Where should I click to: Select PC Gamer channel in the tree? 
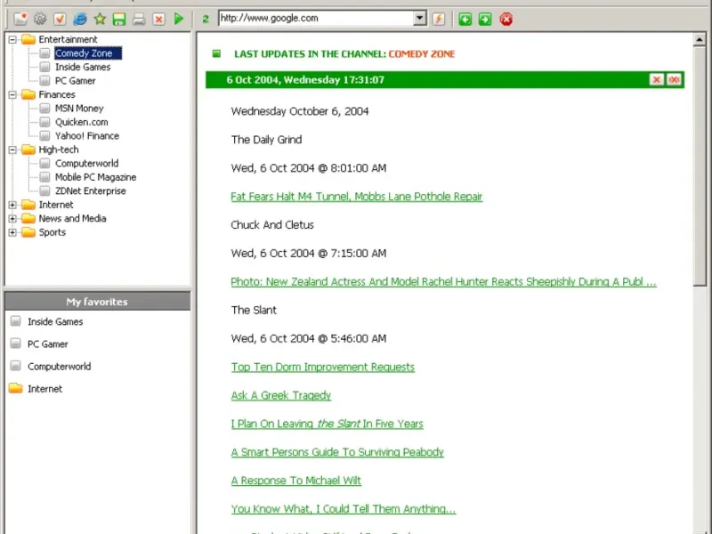(76, 81)
